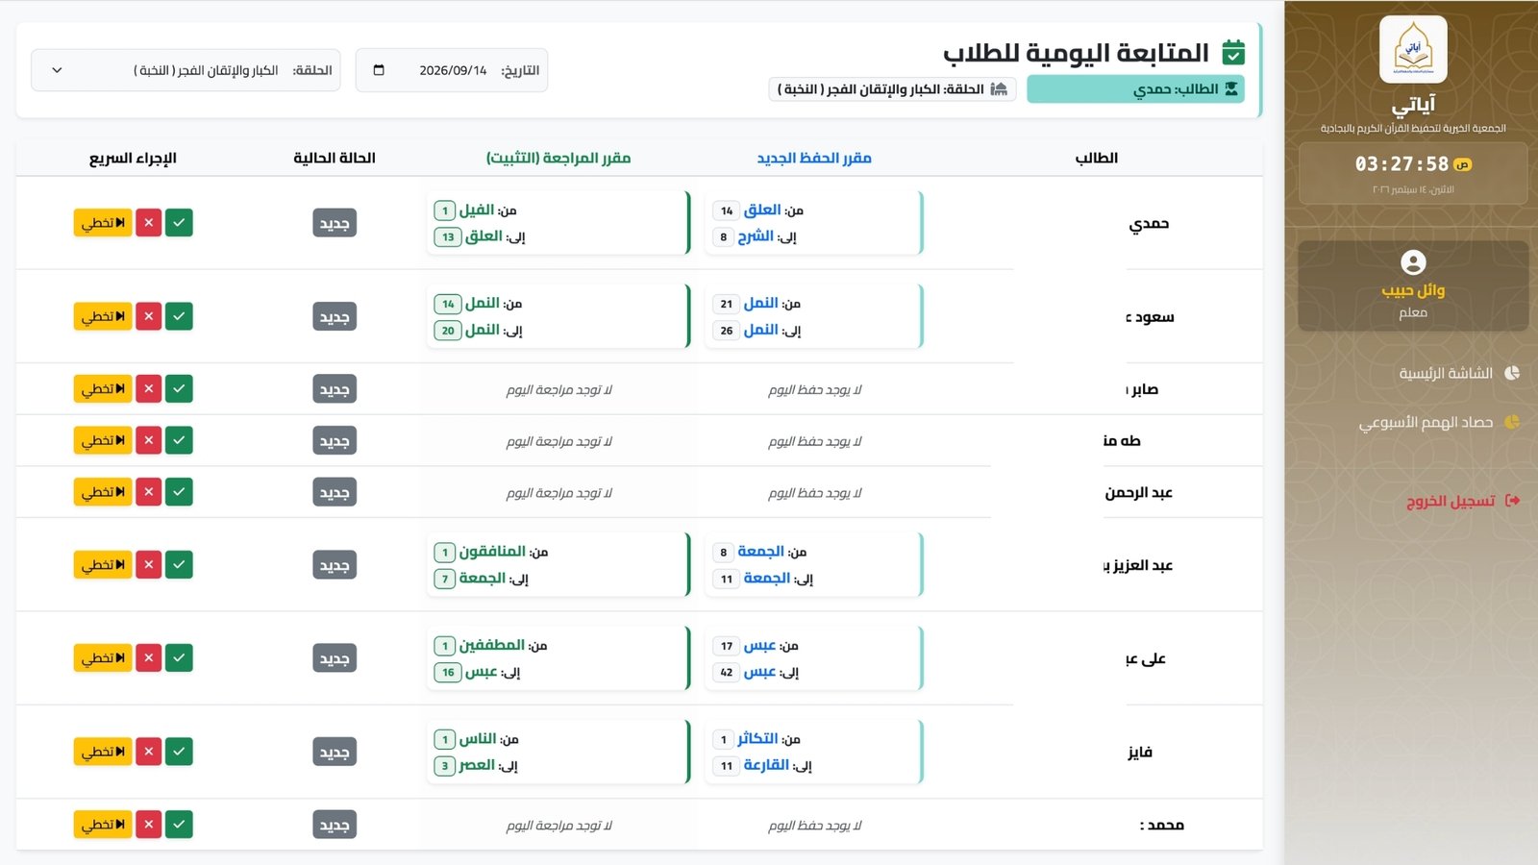
Task: Open الشاشة الرئيسية main dashboard
Action: tap(1458, 373)
